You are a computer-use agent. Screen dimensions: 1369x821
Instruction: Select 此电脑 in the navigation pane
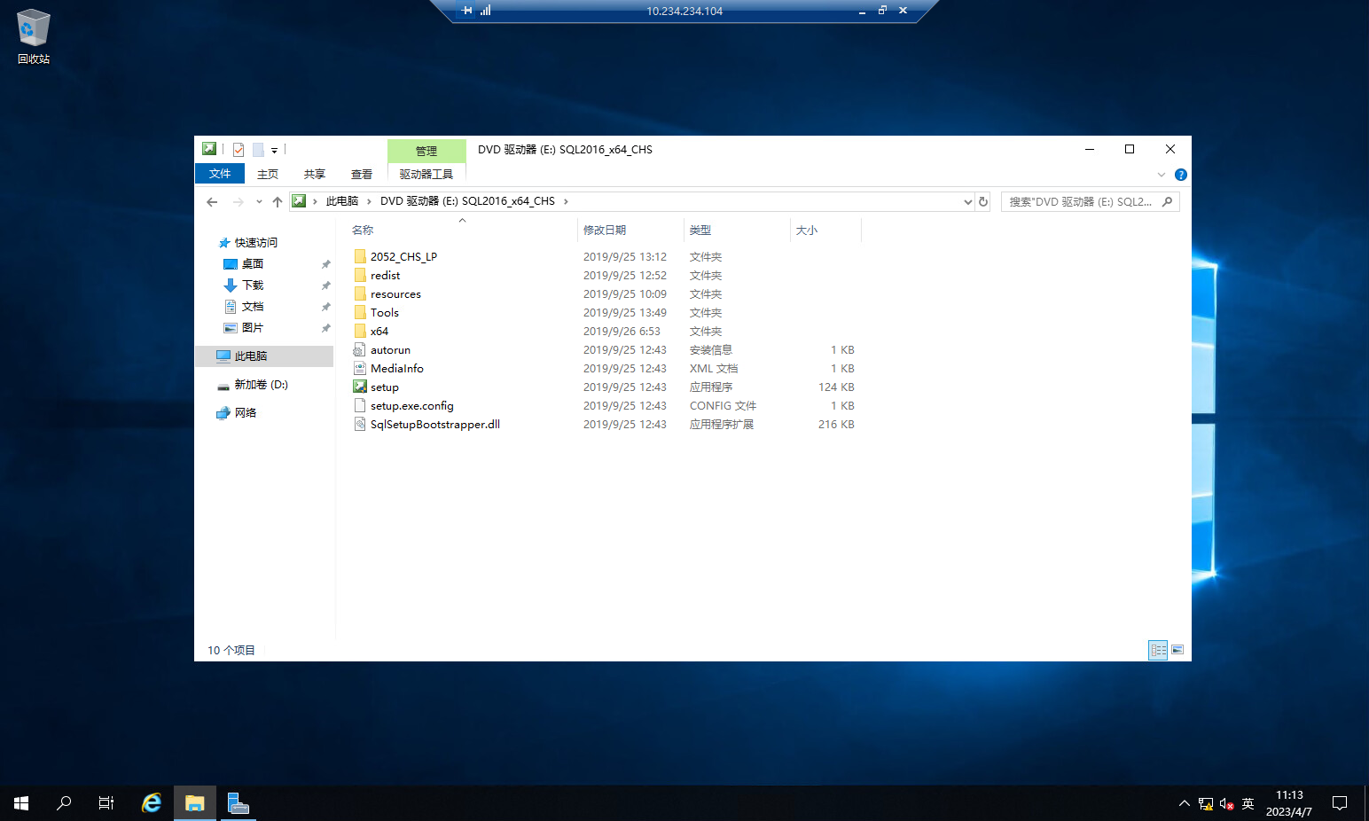[x=250, y=356]
